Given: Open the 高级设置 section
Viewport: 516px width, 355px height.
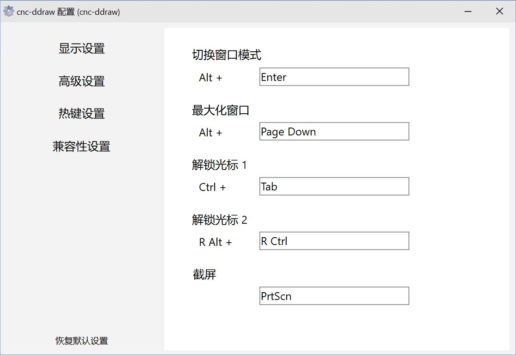Looking at the screenshot, I should point(82,81).
